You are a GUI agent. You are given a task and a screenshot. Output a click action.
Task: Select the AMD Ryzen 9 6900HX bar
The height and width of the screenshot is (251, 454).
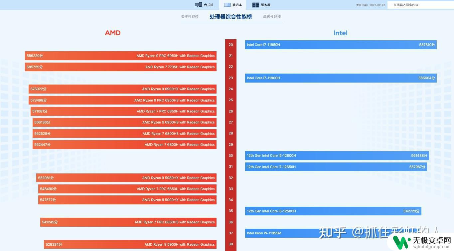pyautogui.click(x=122, y=89)
